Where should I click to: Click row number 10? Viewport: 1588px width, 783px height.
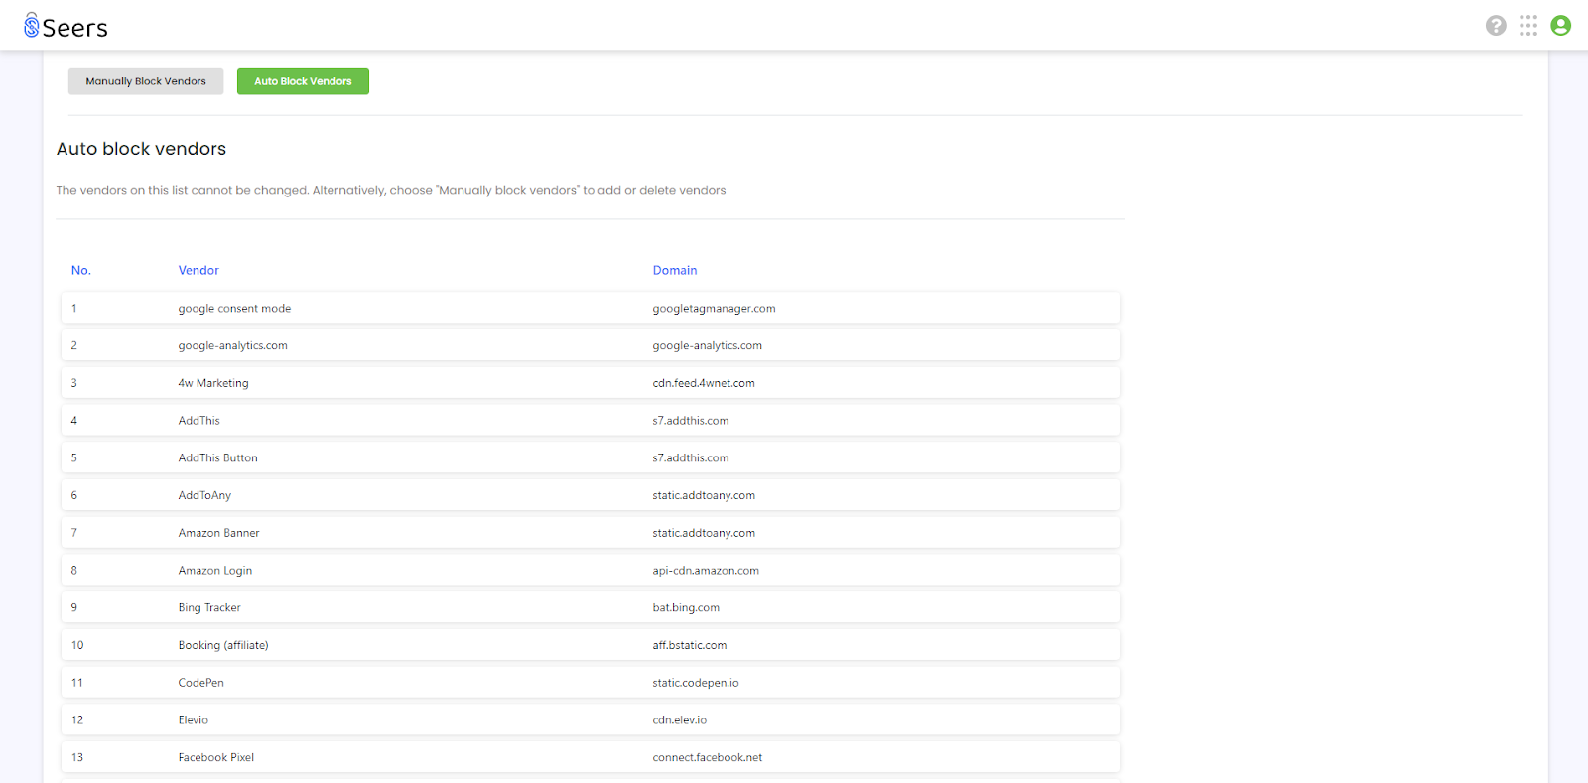pos(77,646)
